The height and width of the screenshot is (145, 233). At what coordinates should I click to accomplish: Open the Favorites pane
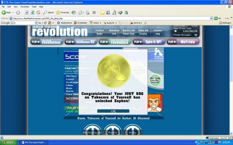(x=62, y=13)
